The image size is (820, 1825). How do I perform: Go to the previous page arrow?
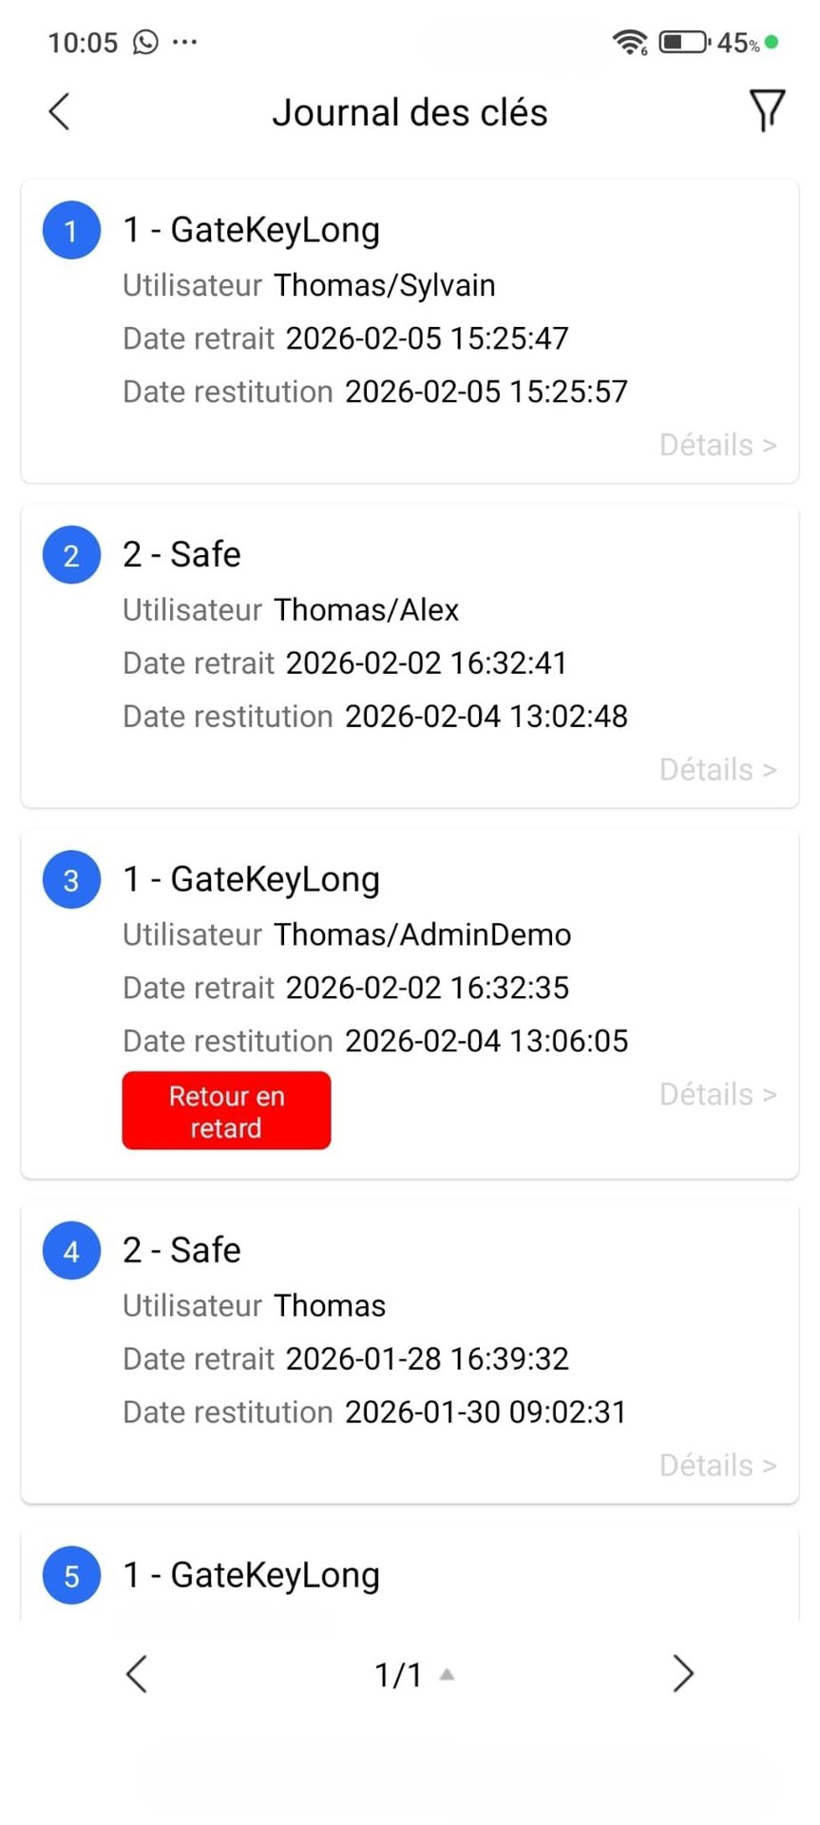point(137,1674)
